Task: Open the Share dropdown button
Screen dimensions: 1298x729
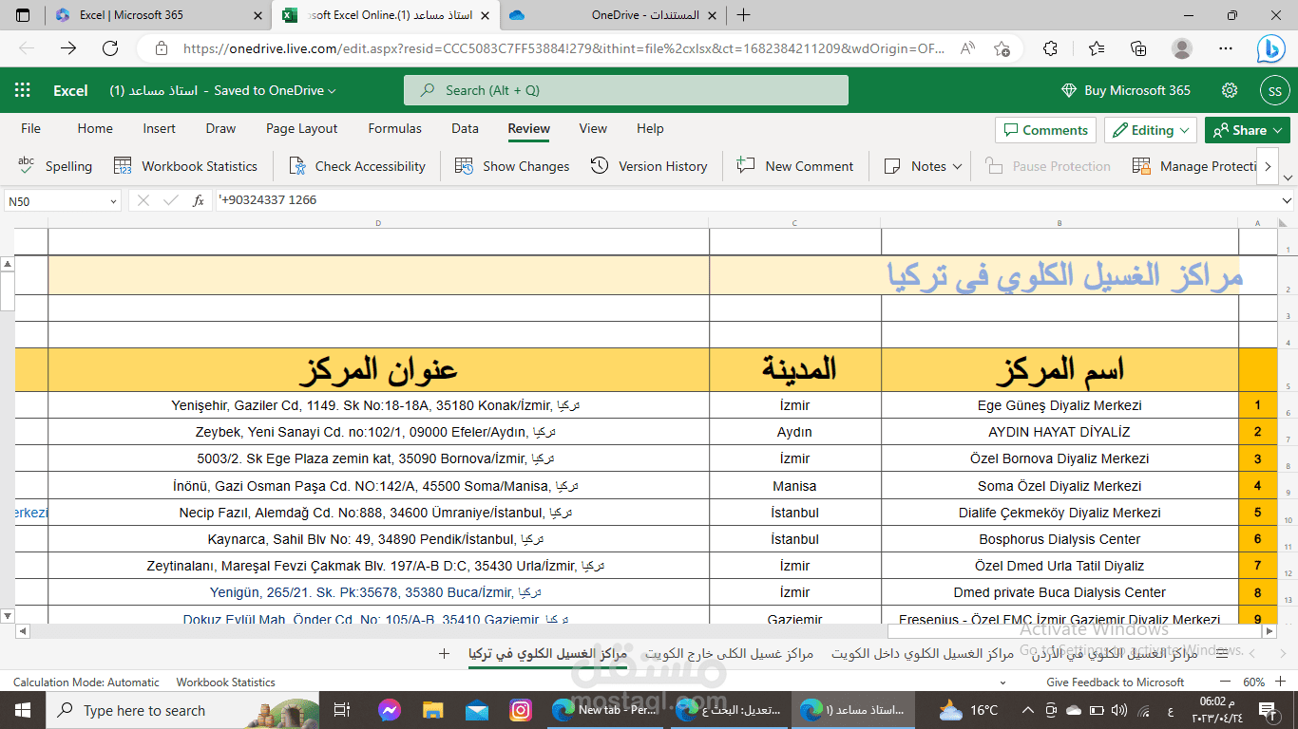Action: (1249, 130)
